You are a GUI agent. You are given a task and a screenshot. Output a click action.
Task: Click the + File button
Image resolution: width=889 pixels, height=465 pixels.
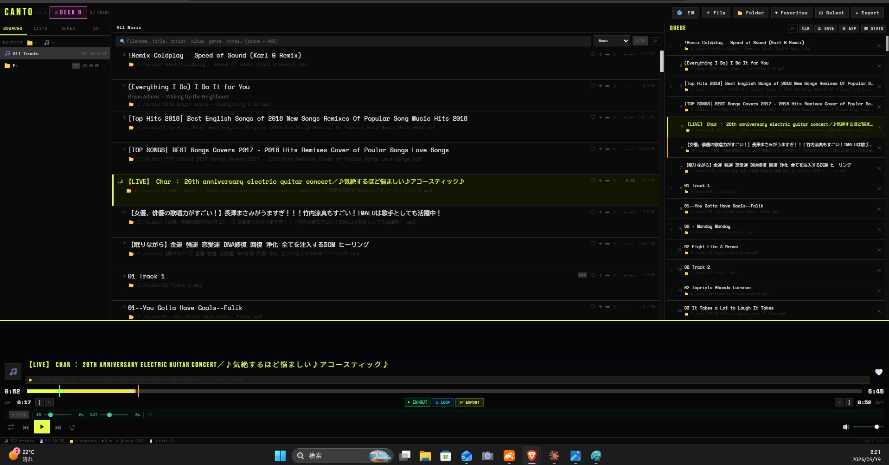coord(716,13)
